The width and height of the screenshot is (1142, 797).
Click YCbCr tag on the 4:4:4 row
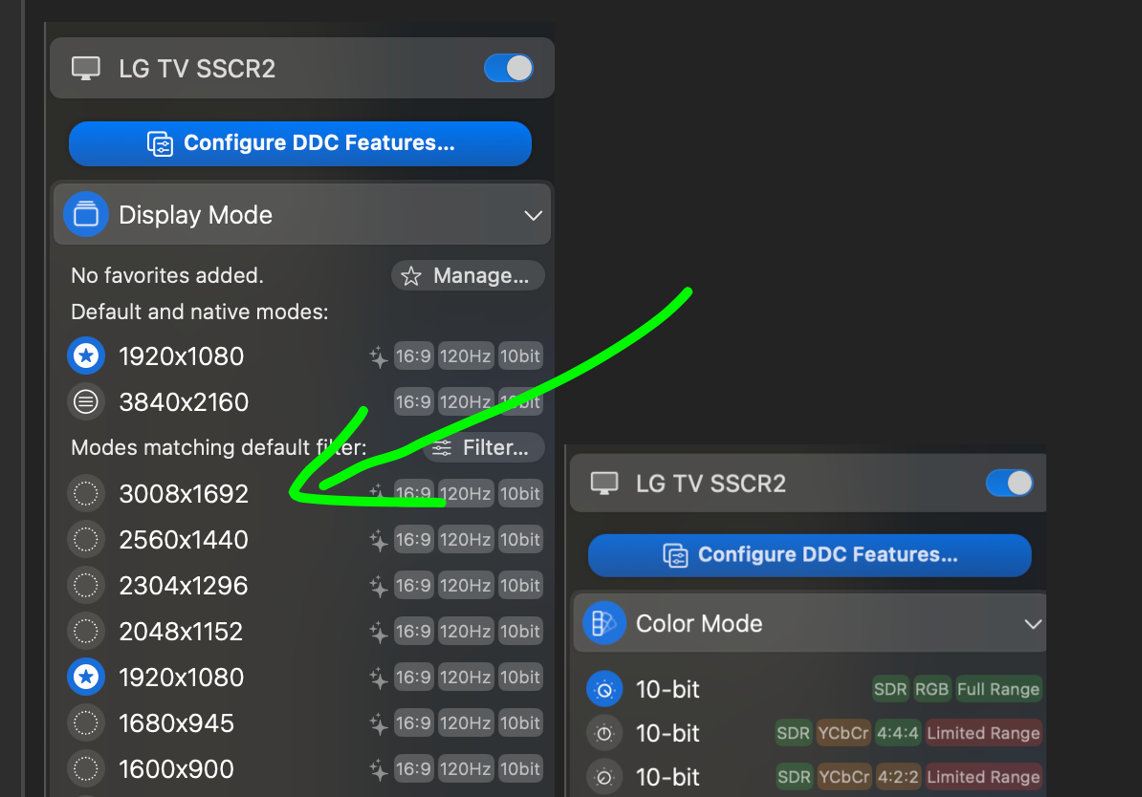coord(843,733)
